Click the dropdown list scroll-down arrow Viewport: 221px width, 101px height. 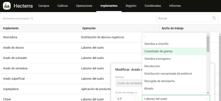coord(208,93)
